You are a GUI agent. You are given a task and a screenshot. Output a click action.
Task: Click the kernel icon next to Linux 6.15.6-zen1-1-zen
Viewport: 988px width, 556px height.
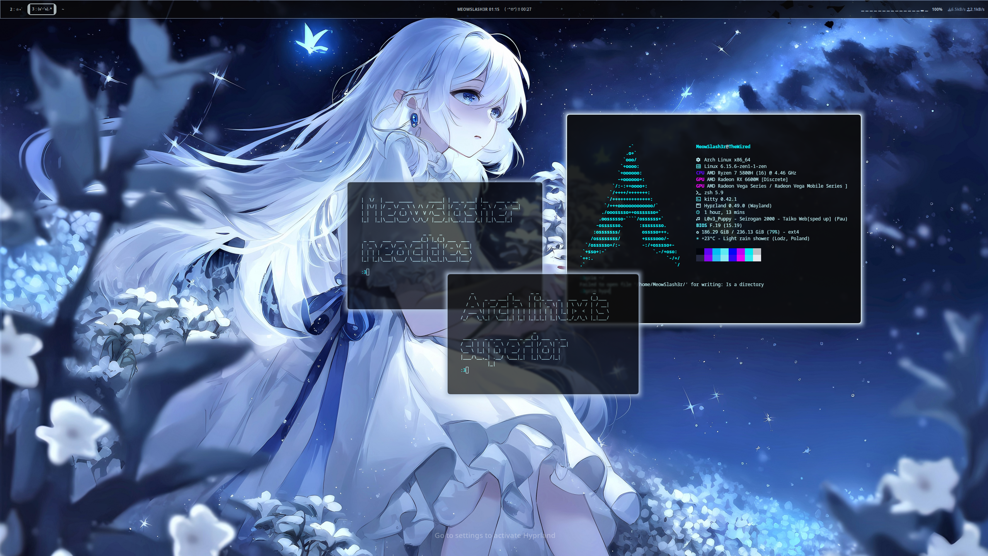[698, 166]
